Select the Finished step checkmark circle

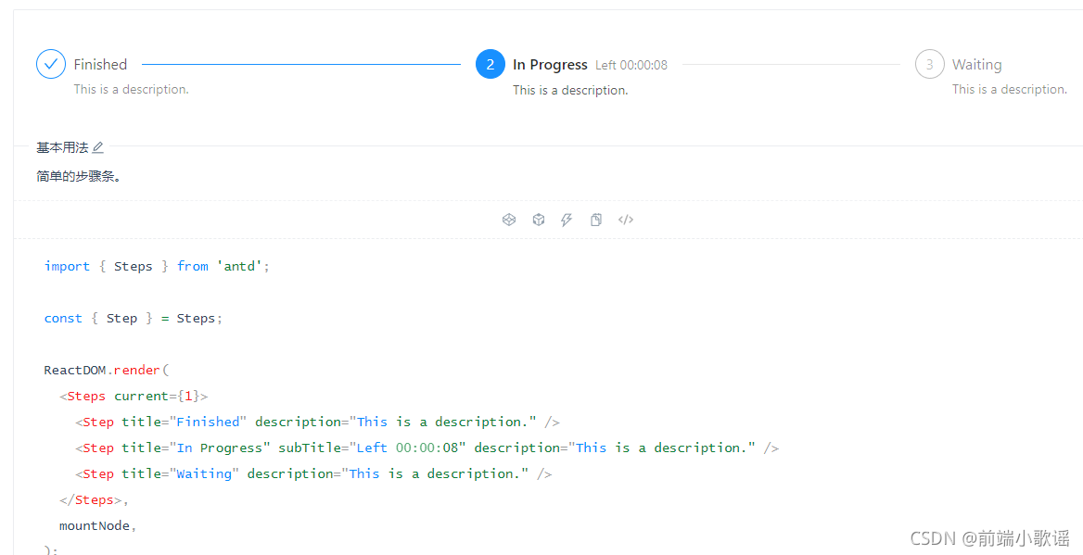coord(51,63)
